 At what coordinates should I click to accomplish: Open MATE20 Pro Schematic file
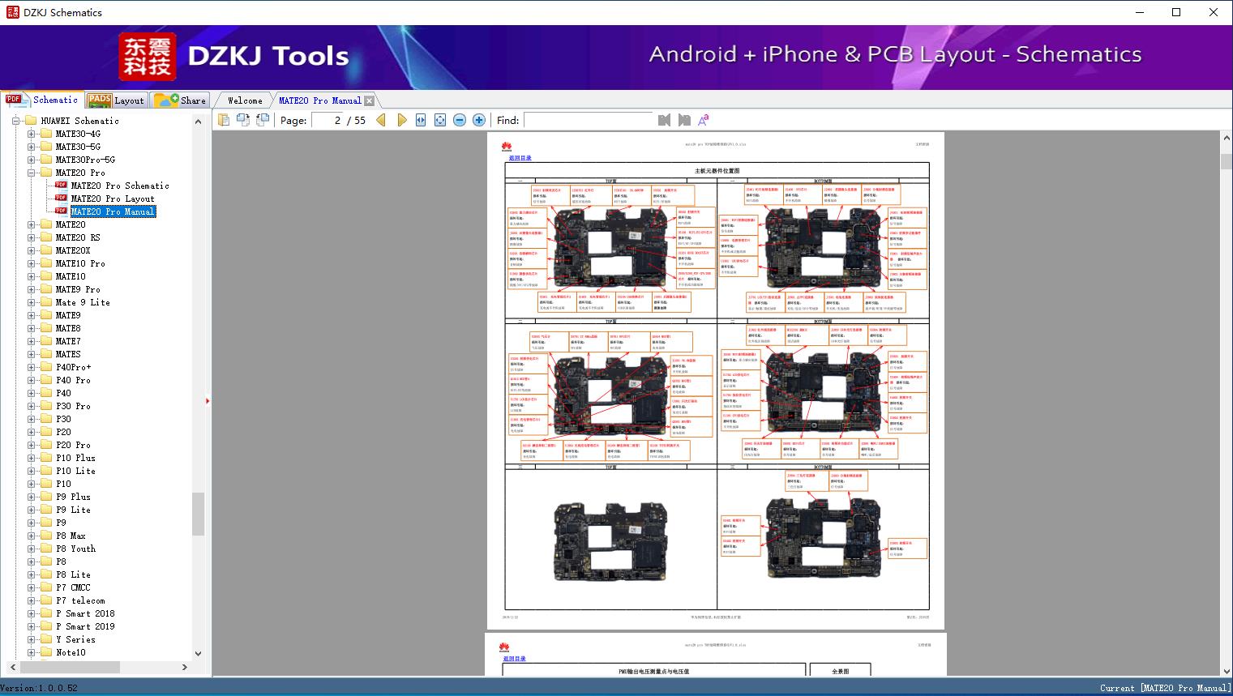tap(120, 186)
